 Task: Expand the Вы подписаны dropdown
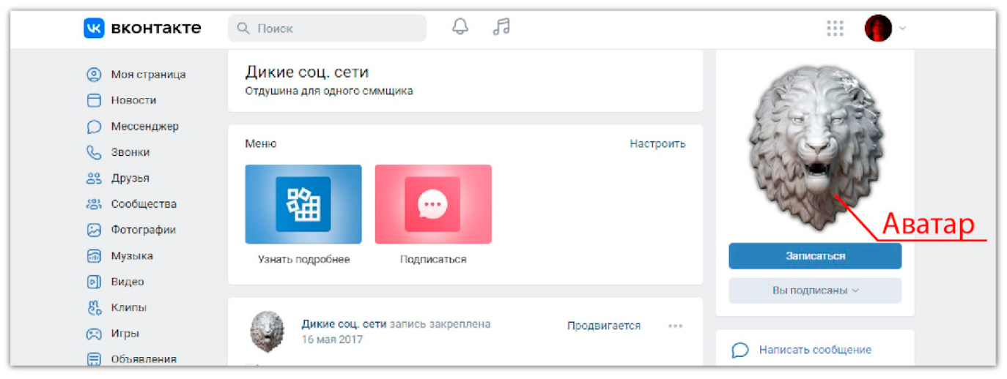click(x=815, y=290)
